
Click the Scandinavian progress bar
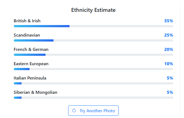93,40
